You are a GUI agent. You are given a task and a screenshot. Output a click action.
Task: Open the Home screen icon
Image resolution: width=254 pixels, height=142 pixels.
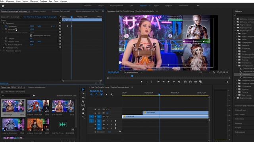[3, 6]
